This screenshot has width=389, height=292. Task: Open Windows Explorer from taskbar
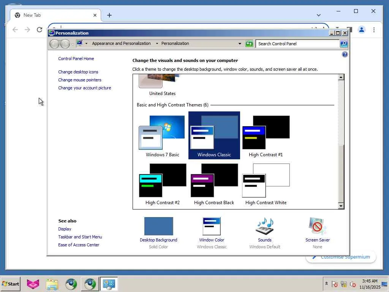[x=52, y=284]
